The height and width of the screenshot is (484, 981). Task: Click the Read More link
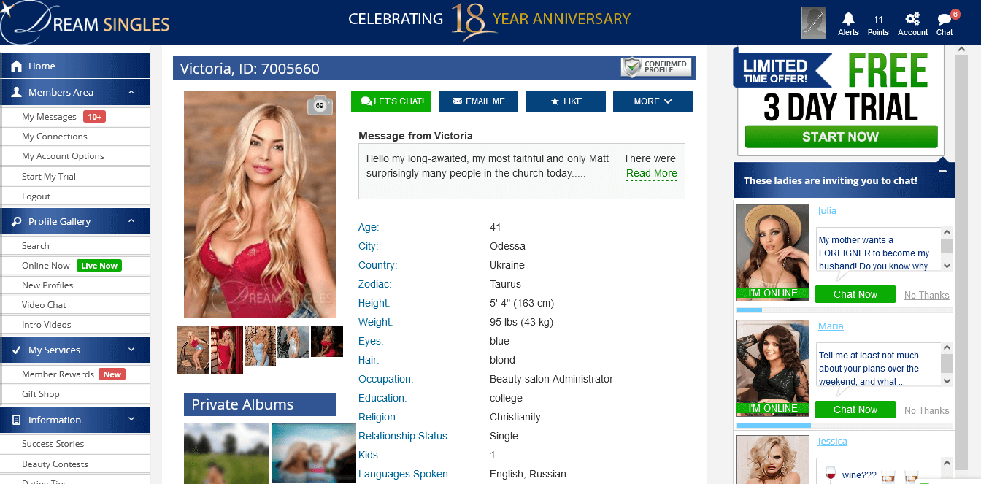[652, 173]
